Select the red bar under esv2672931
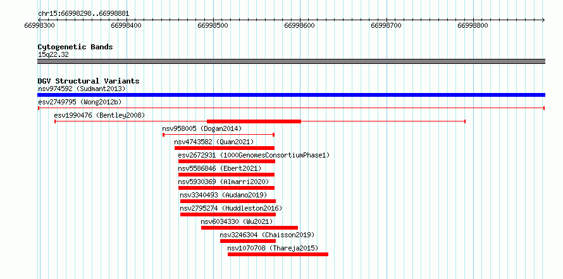563x279 pixels. pyautogui.click(x=226, y=161)
